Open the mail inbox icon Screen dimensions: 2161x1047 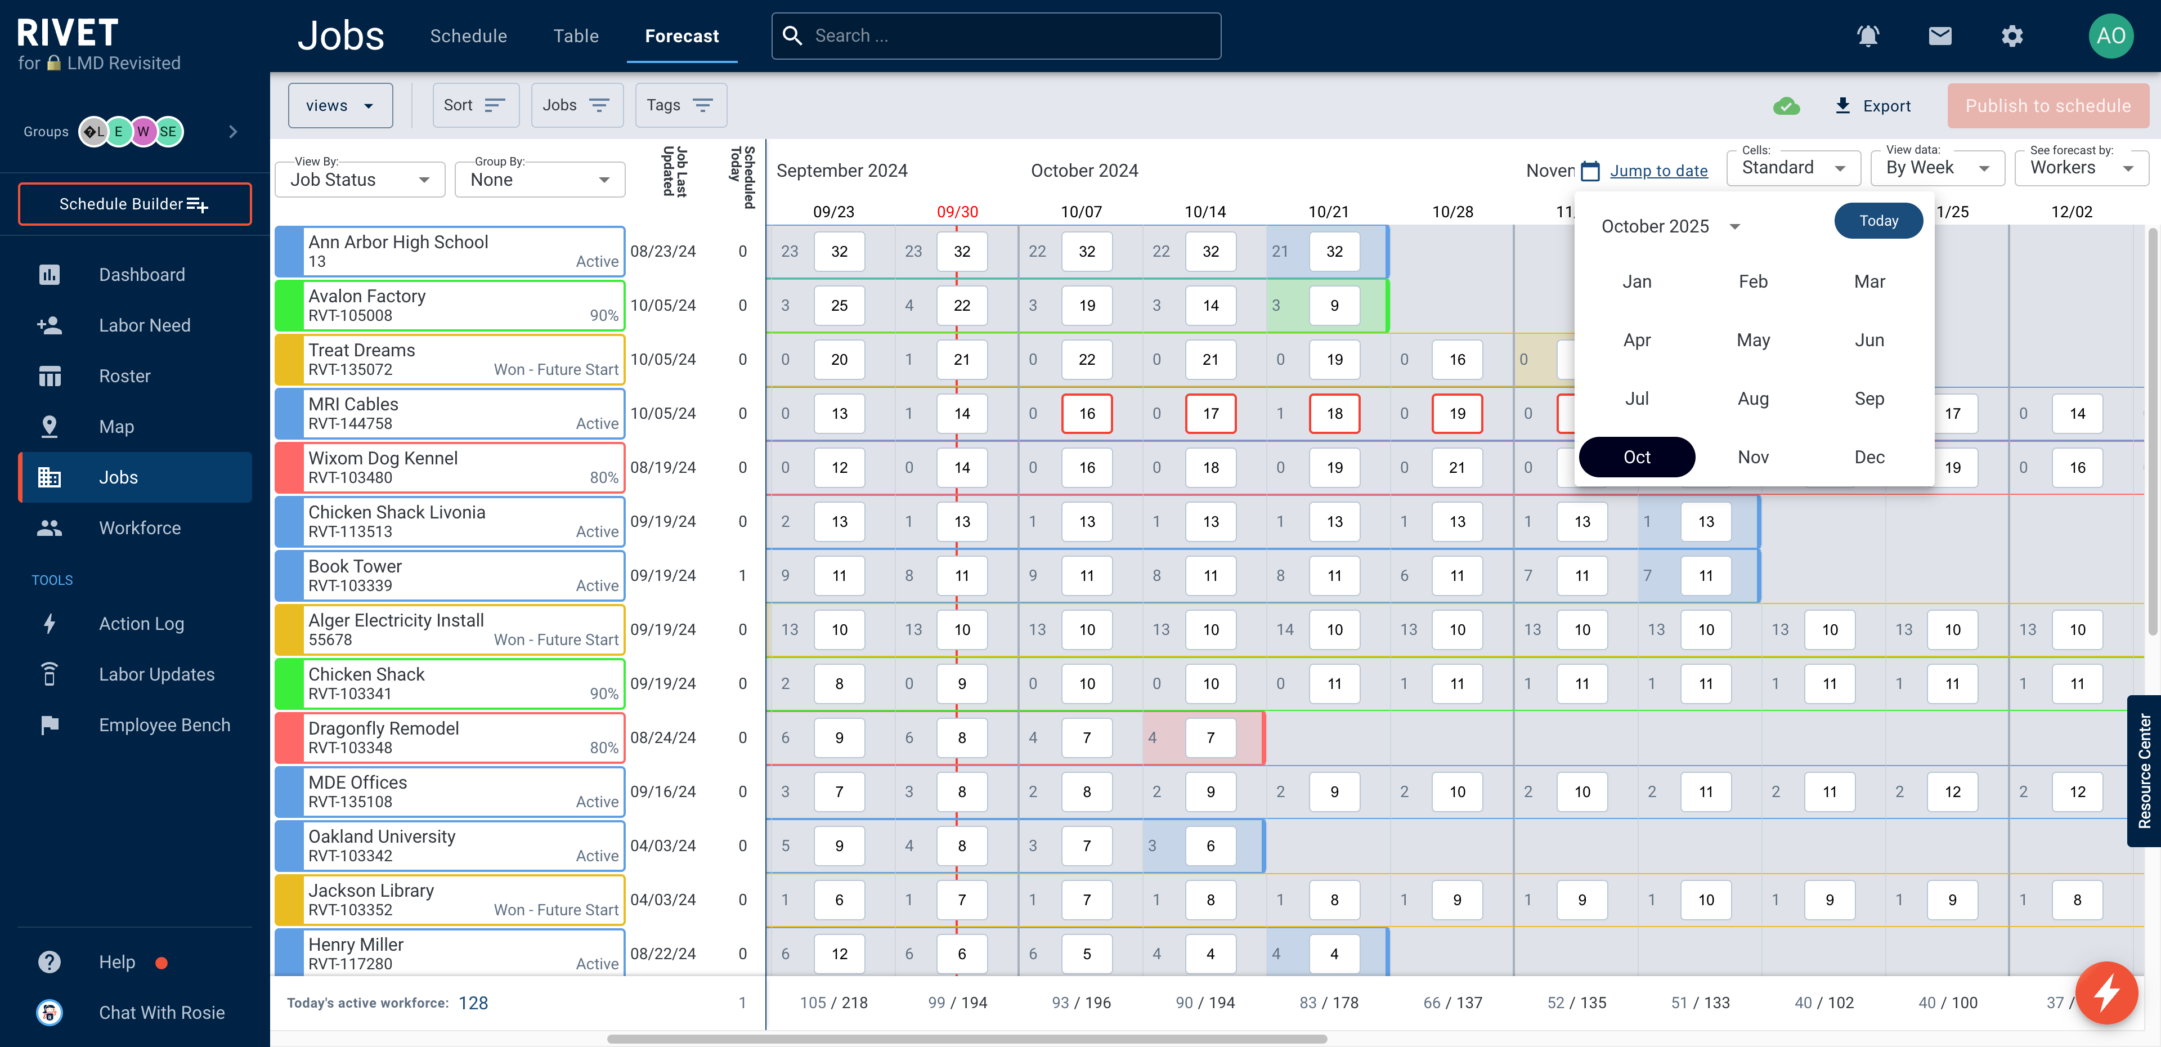pyautogui.click(x=1939, y=36)
